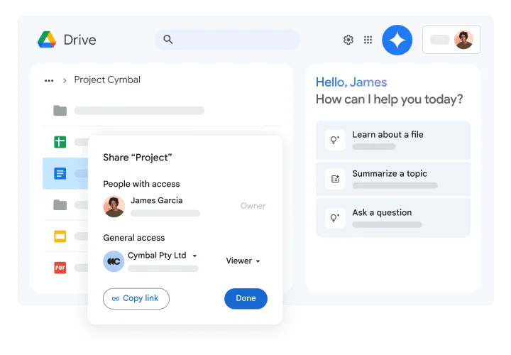This screenshot has height=355, width=511.
Task: Click the General access heading
Action: pos(134,238)
